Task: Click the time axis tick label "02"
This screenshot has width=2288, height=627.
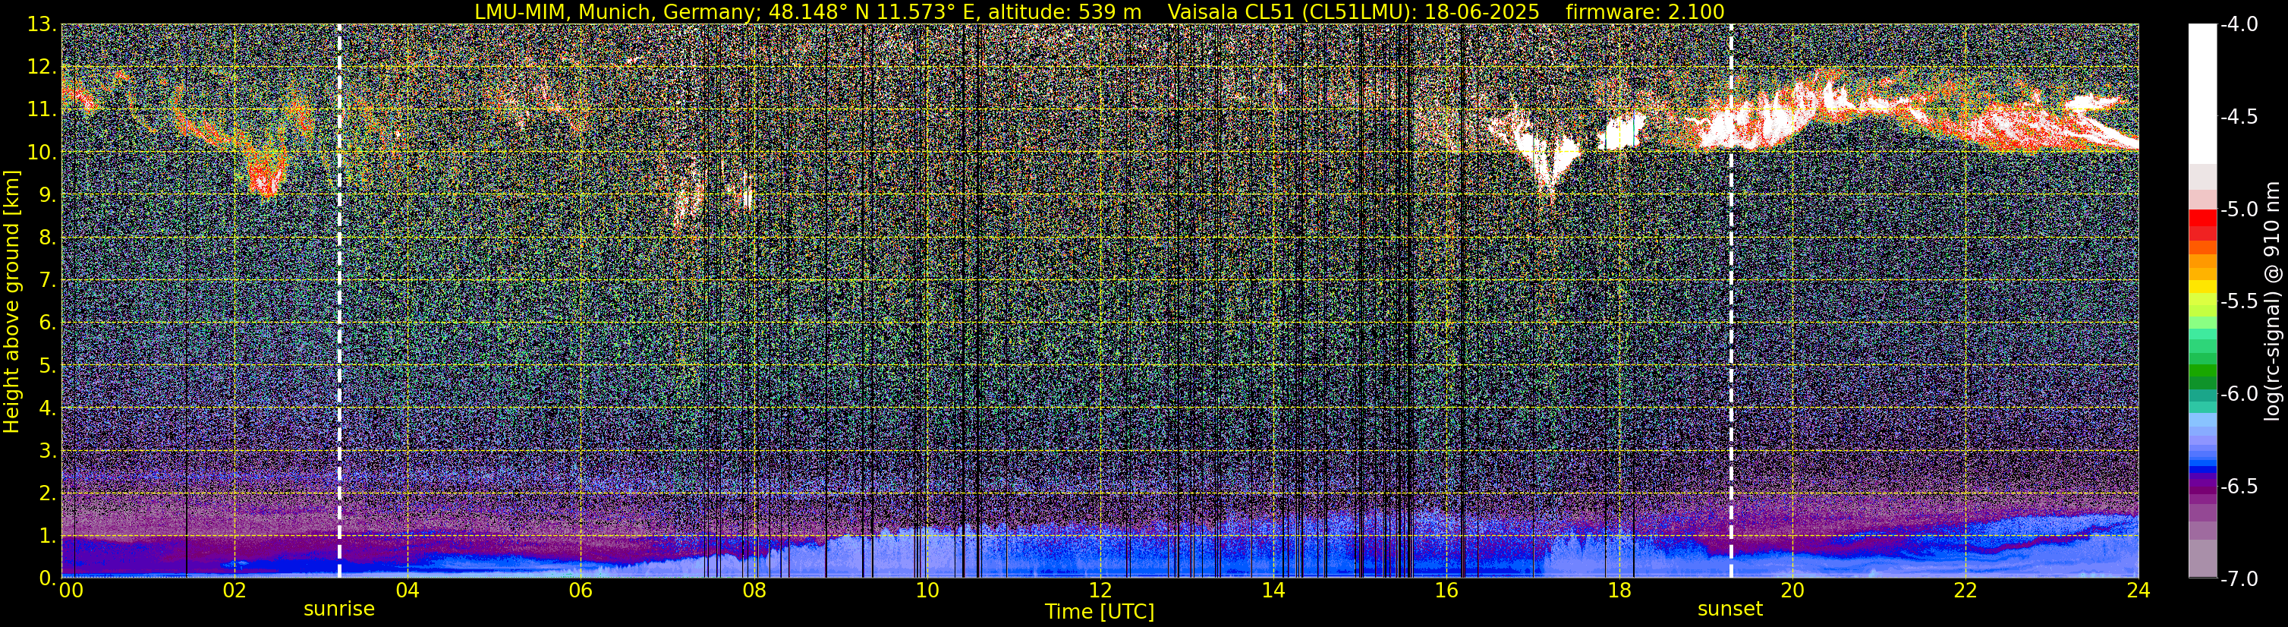Action: point(234,591)
